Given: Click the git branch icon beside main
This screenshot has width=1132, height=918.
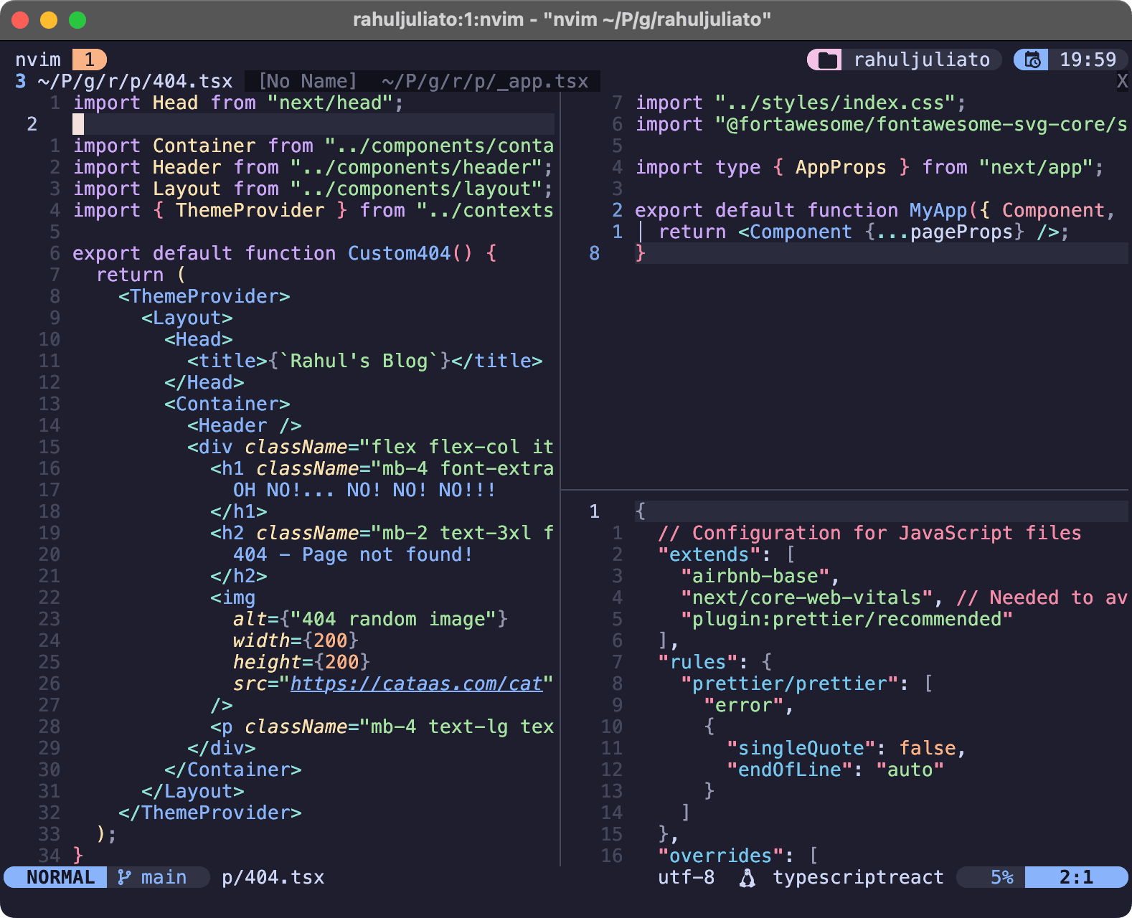Looking at the screenshot, I should (x=124, y=877).
